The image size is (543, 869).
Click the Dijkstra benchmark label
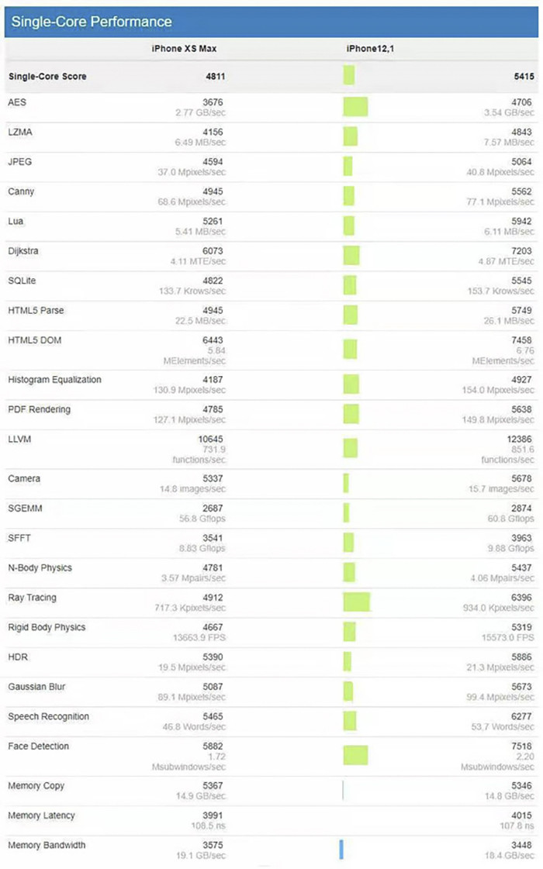pyautogui.click(x=23, y=251)
